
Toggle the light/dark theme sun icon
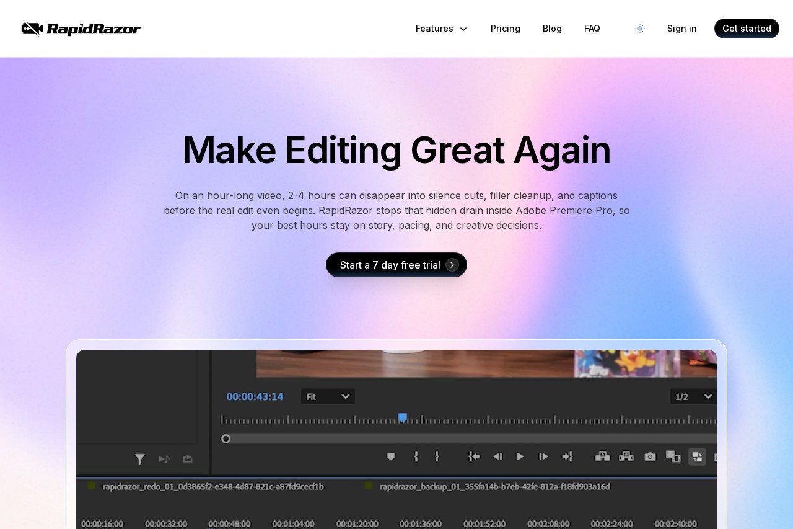[640, 29]
